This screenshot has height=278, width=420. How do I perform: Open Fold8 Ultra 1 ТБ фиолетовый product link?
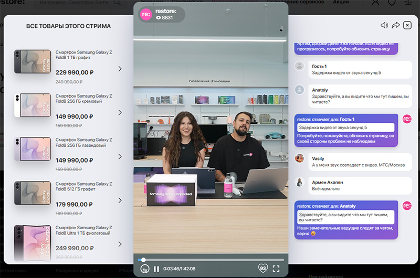84,230
